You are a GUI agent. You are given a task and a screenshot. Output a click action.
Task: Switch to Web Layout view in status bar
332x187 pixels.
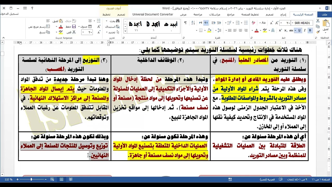tap(52, 179)
